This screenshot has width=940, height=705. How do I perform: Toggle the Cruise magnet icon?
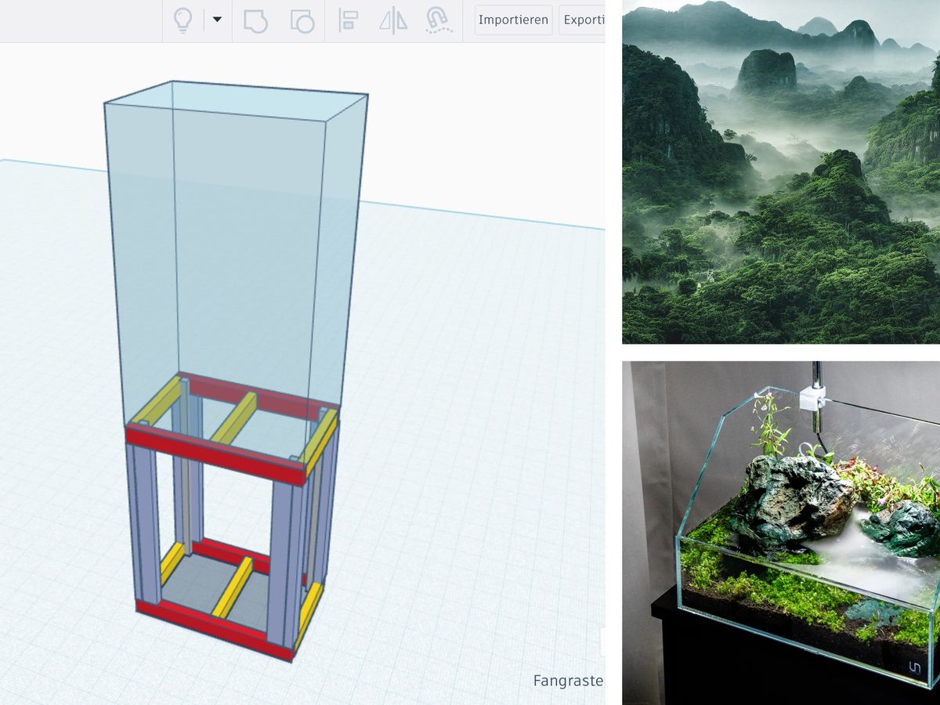(x=439, y=20)
